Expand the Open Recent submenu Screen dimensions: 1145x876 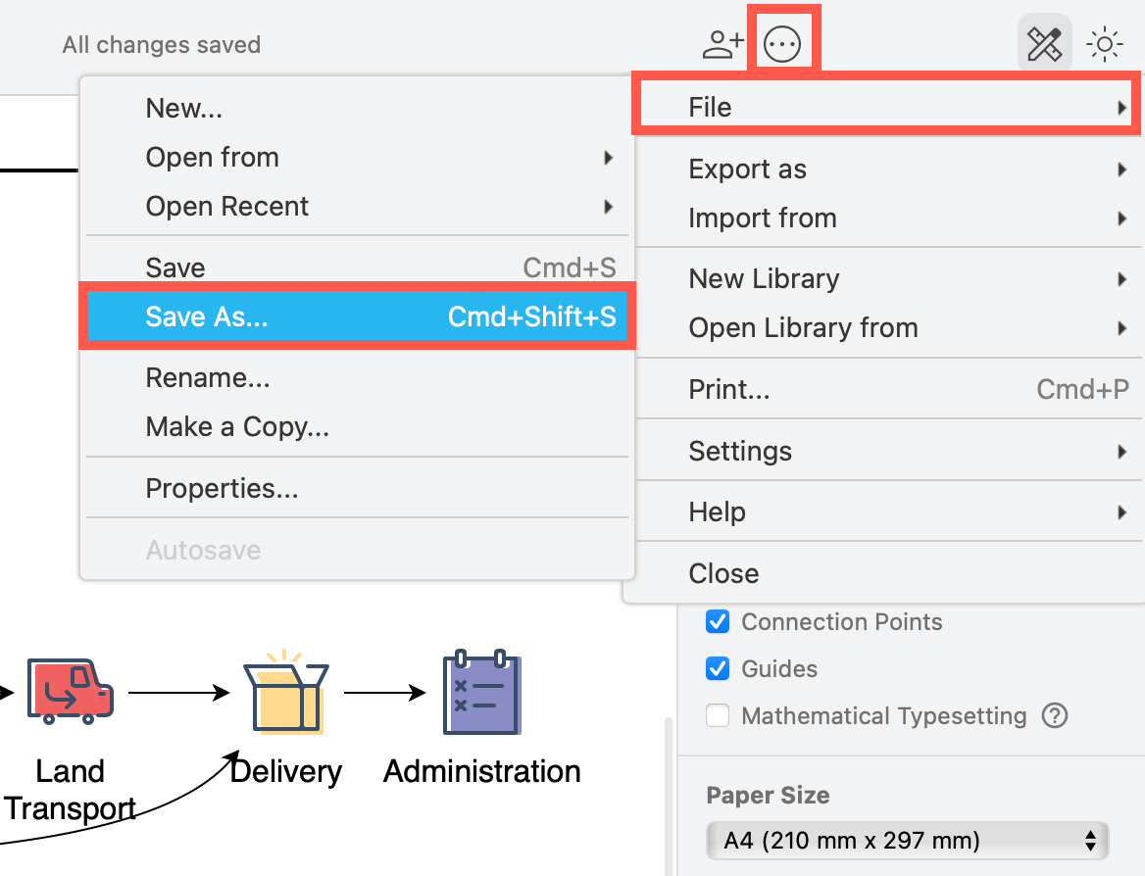pyautogui.click(x=227, y=207)
